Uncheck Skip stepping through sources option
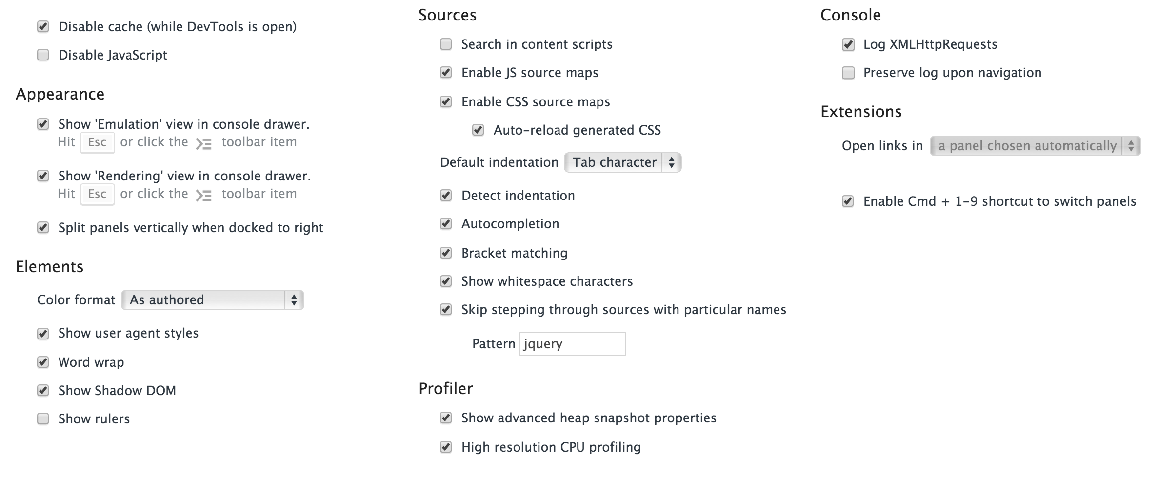The image size is (1157, 478). (x=446, y=309)
